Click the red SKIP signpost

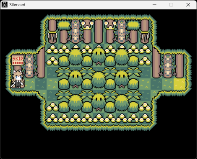coord(18,60)
